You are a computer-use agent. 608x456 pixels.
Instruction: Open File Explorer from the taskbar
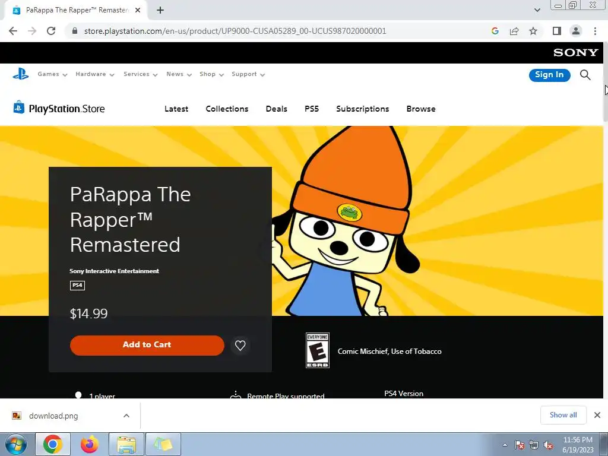click(x=126, y=444)
